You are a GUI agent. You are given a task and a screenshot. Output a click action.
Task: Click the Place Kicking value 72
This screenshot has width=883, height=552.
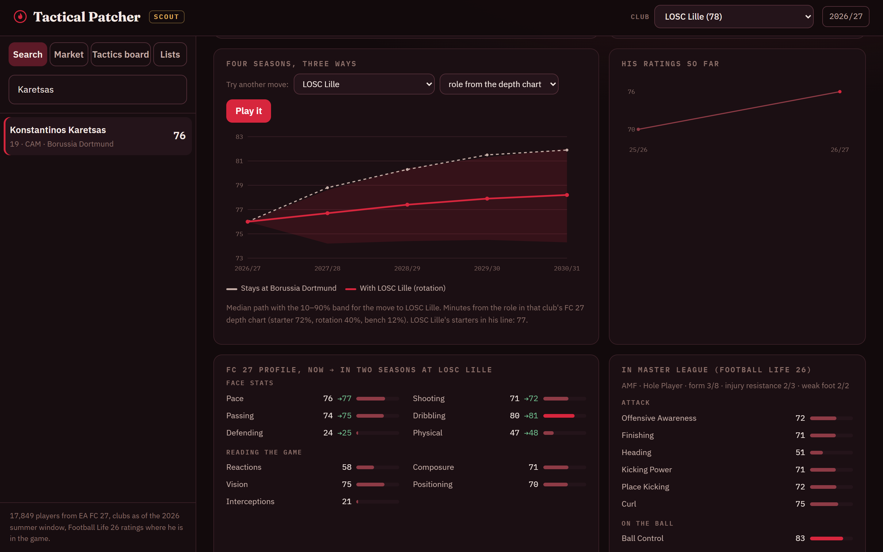click(x=800, y=487)
